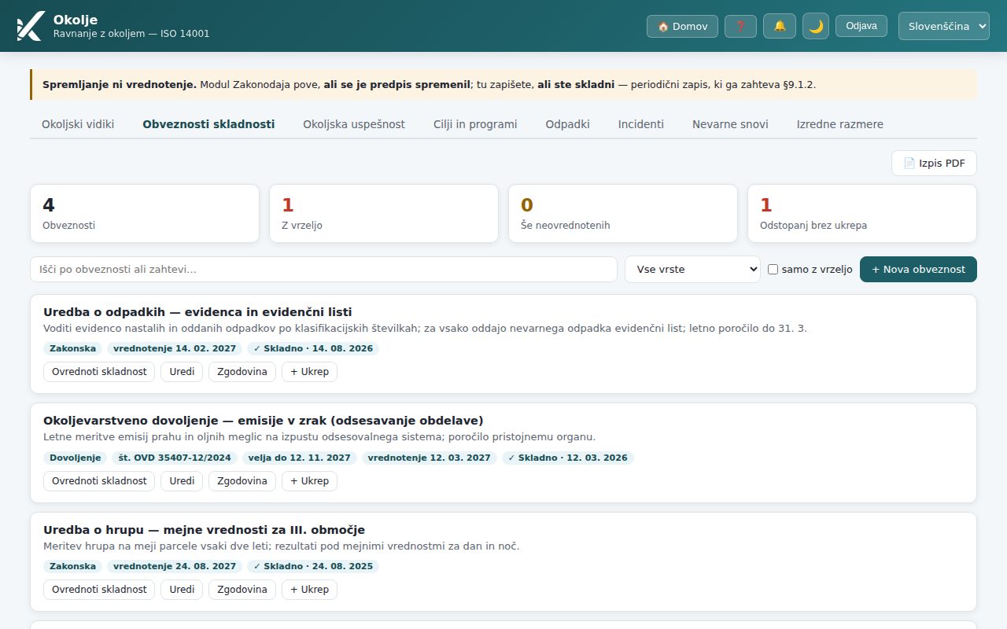
Task: Click the 'Odstopanj brez ukrepa' summary card
Action: pyautogui.click(x=862, y=214)
